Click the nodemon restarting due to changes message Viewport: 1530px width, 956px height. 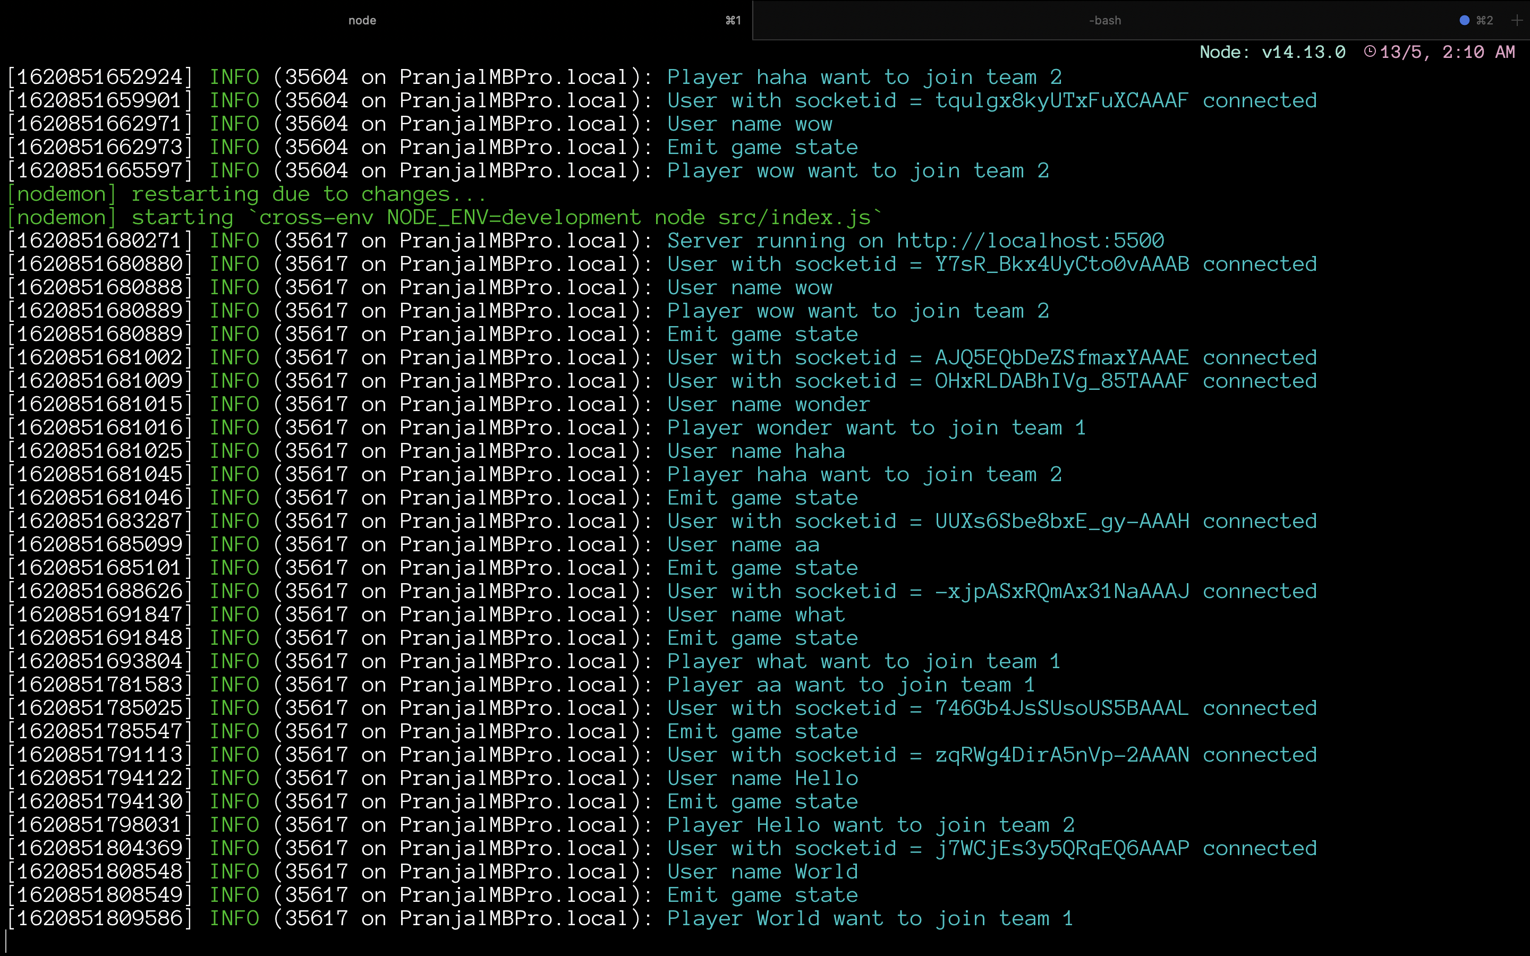246,193
